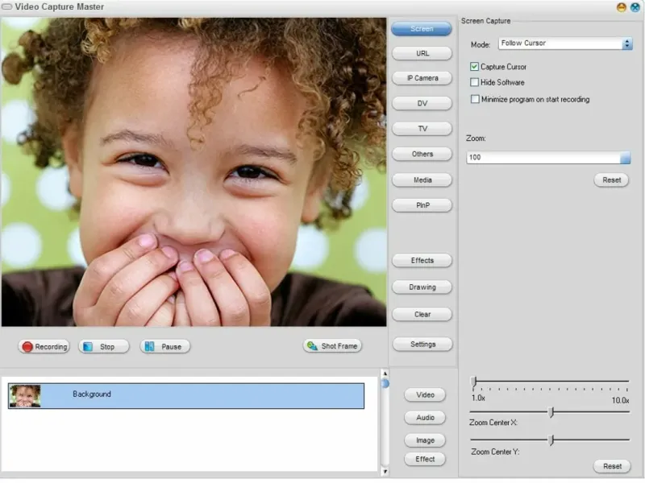Screen dimensions: 645x483
Task: Open the Drawing tools
Action: coord(422,287)
